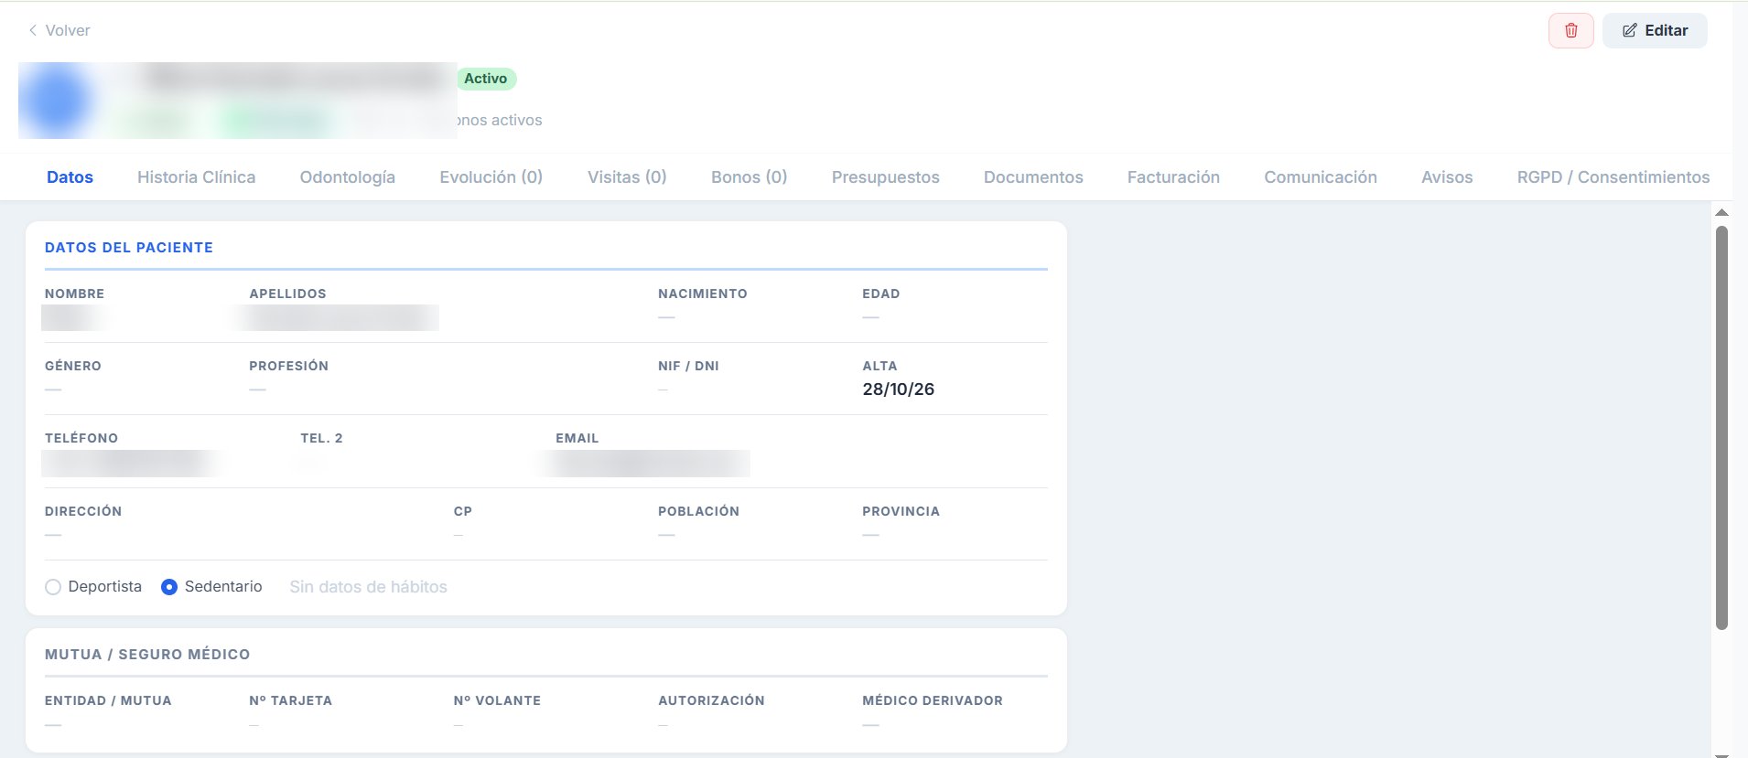The width and height of the screenshot is (1748, 758).
Task: Click the MÉDICO DERIVADOR label
Action: (933, 700)
